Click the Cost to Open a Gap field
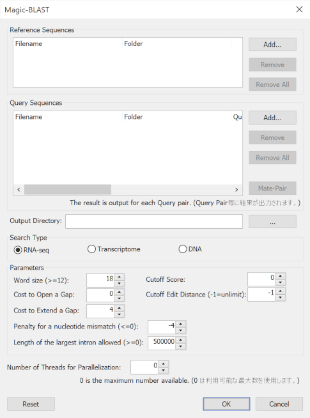 click(x=100, y=295)
